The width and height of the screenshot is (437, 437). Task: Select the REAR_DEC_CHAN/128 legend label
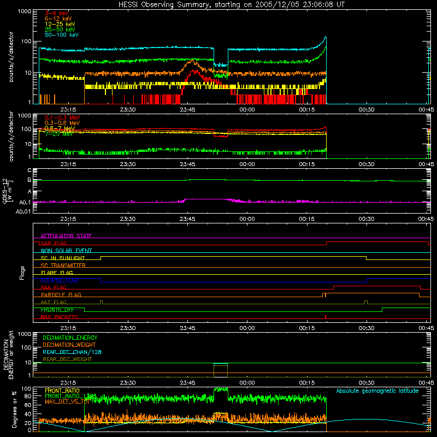[72, 352]
